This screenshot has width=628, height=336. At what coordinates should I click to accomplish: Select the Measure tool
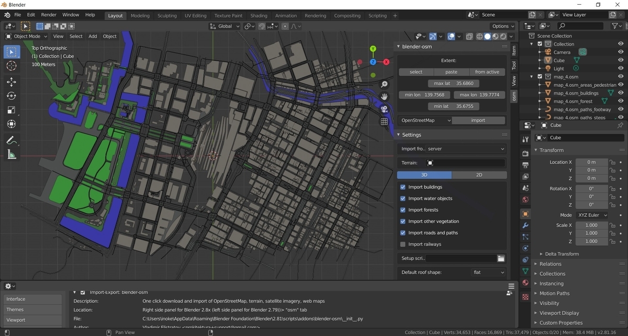point(12,154)
